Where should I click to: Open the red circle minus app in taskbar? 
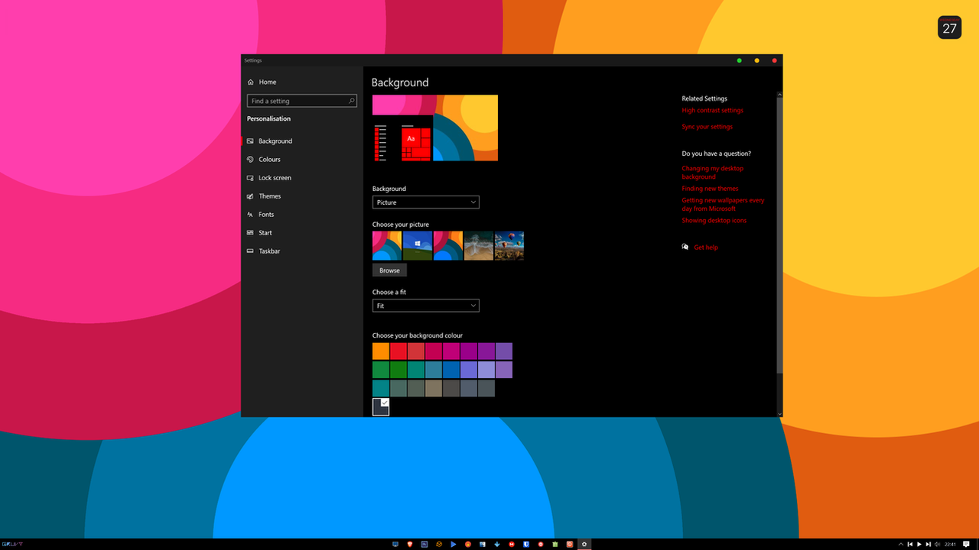[541, 544]
